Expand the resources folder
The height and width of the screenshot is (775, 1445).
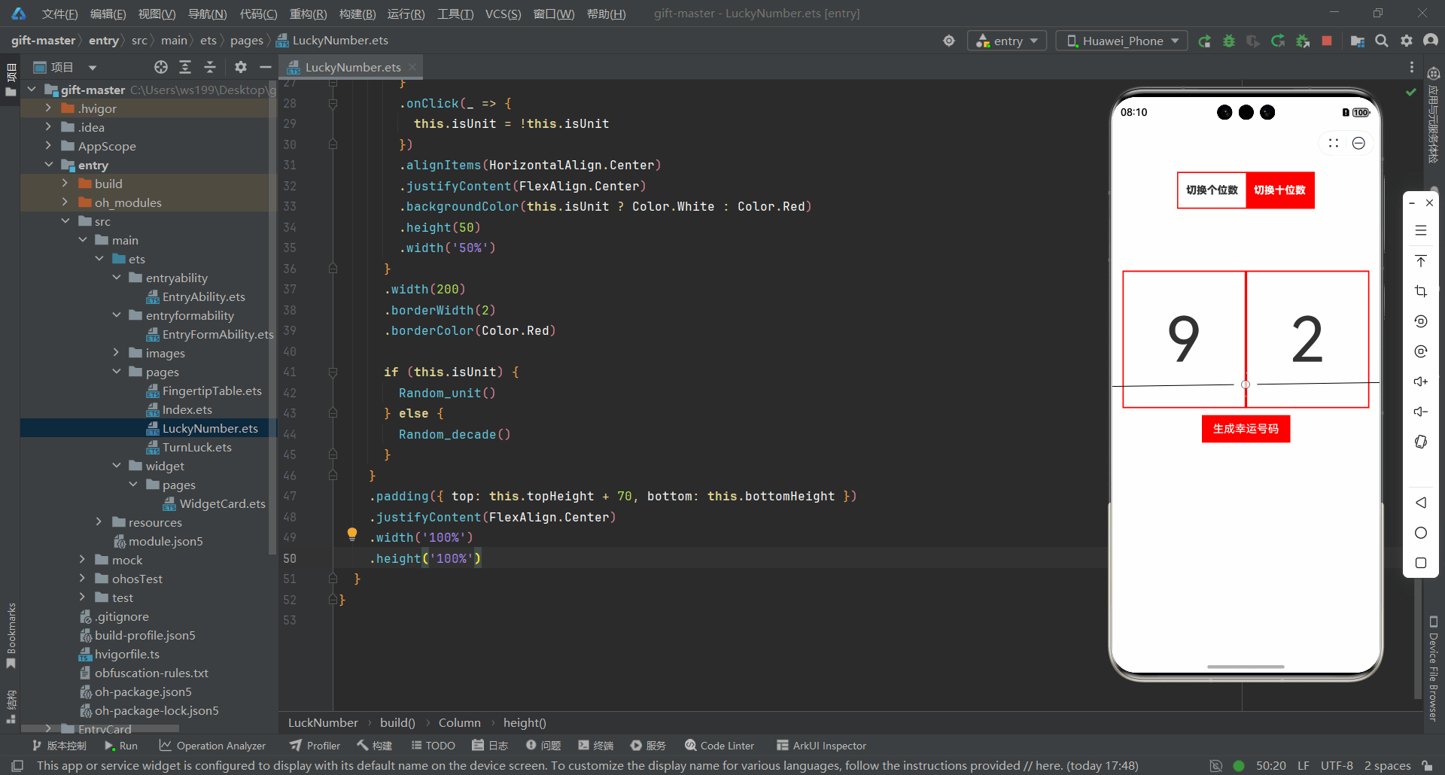(99, 522)
